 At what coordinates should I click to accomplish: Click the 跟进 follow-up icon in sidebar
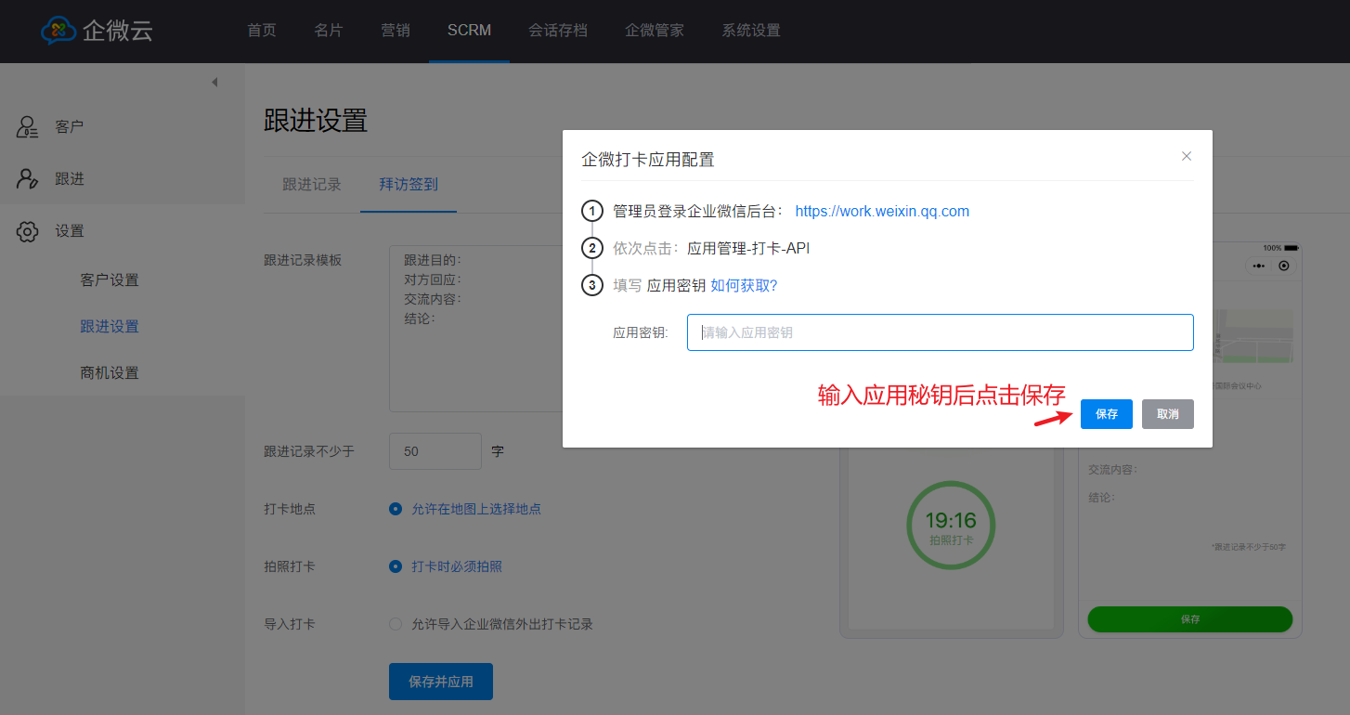click(28, 179)
